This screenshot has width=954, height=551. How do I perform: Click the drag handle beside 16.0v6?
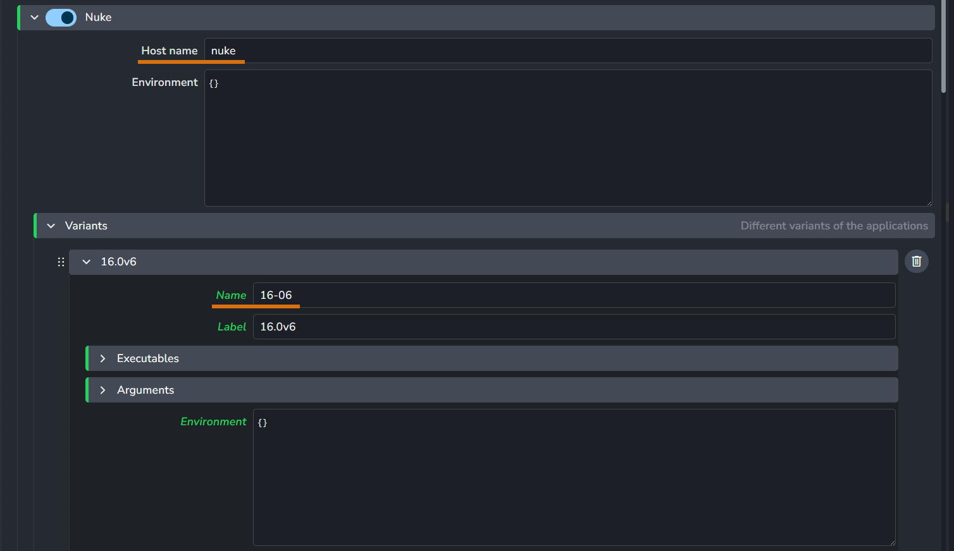click(x=61, y=262)
